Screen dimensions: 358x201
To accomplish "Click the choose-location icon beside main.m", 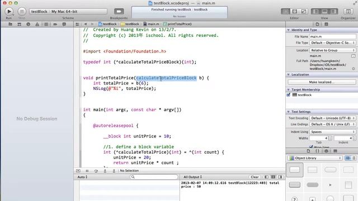I will tap(353, 56).
